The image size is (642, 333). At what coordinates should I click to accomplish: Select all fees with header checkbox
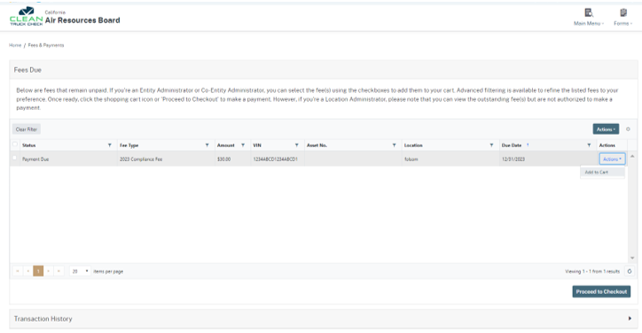point(15,144)
